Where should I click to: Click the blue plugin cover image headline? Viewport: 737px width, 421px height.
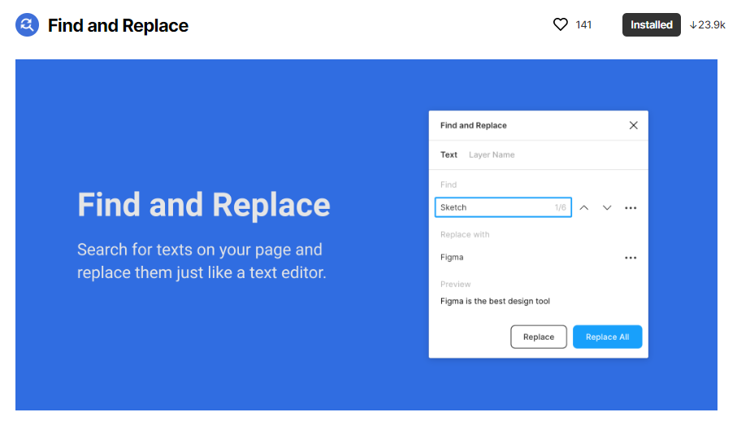(x=204, y=205)
